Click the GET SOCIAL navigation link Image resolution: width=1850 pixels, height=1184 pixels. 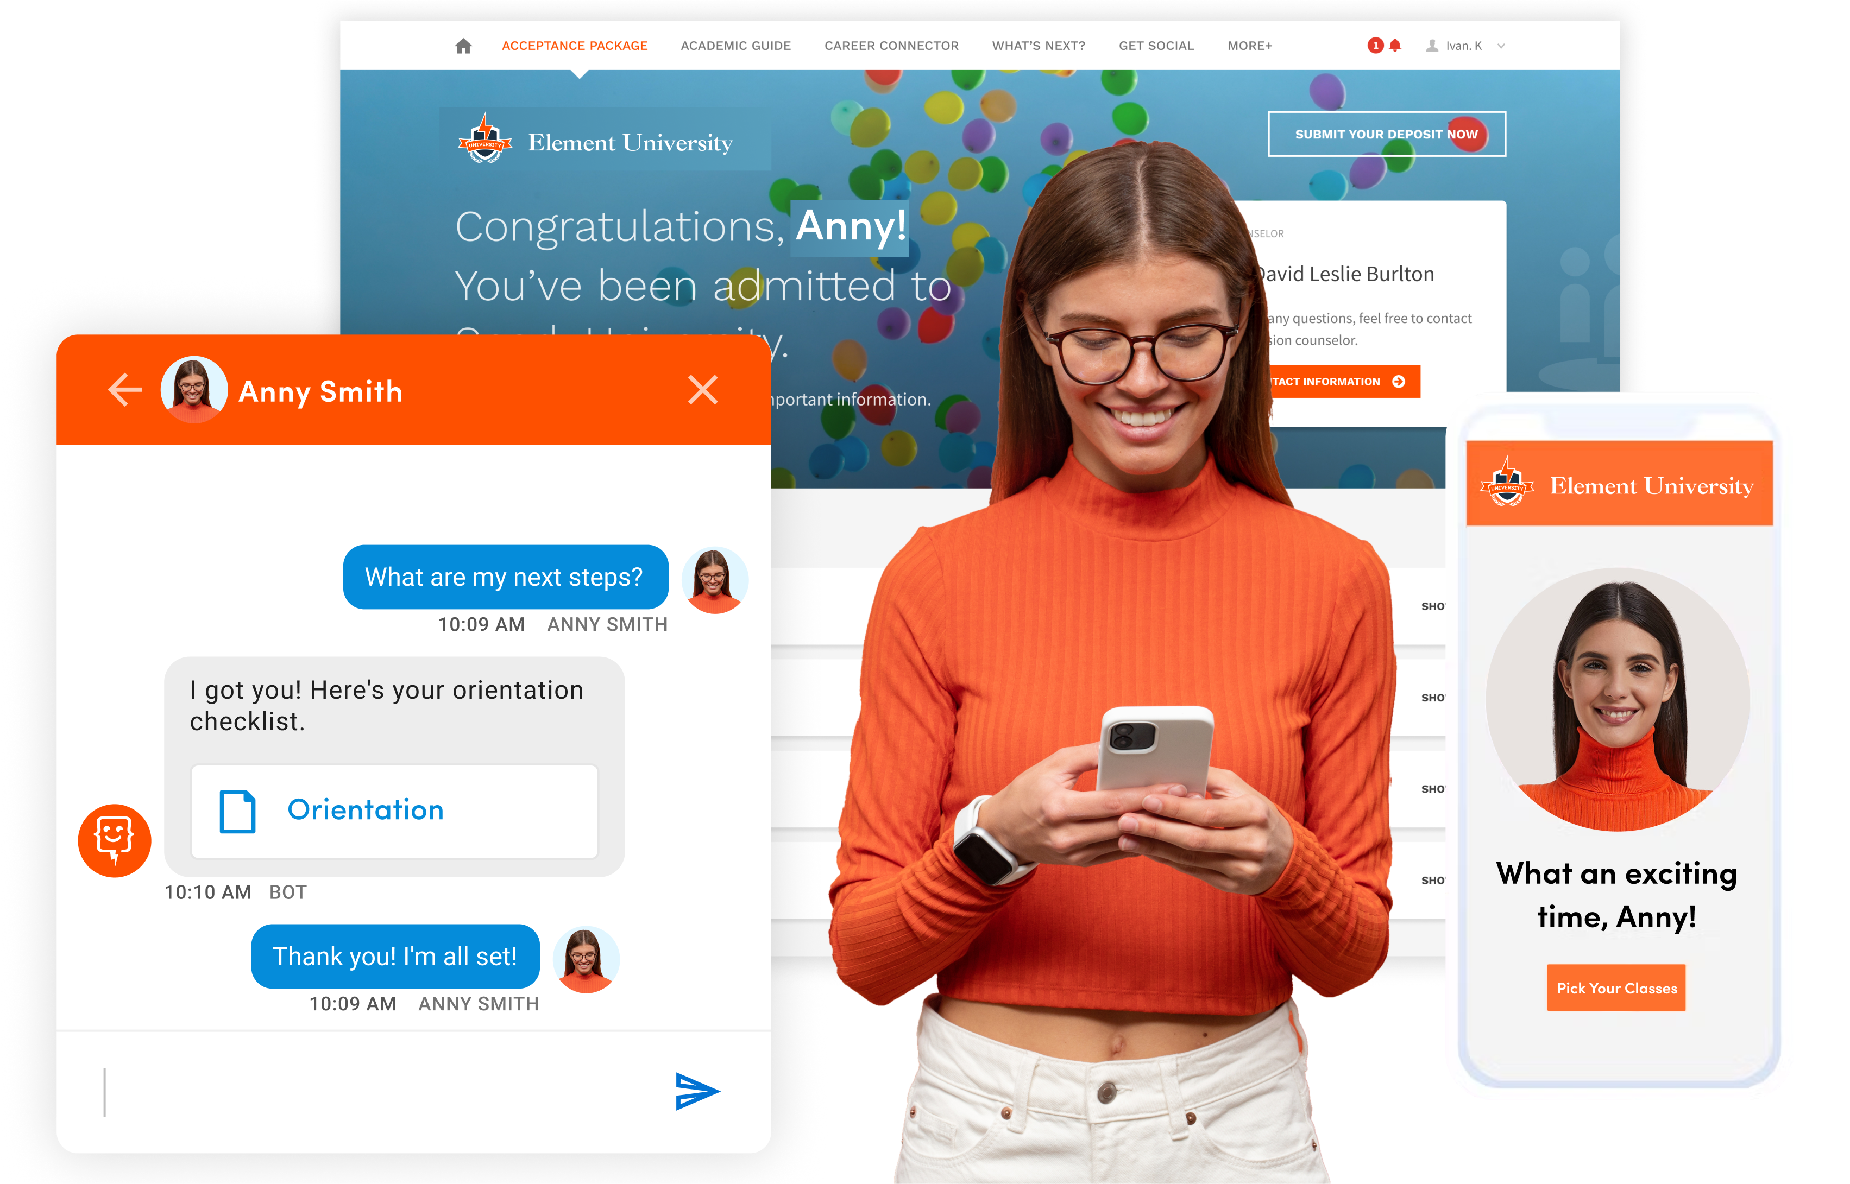click(1156, 46)
